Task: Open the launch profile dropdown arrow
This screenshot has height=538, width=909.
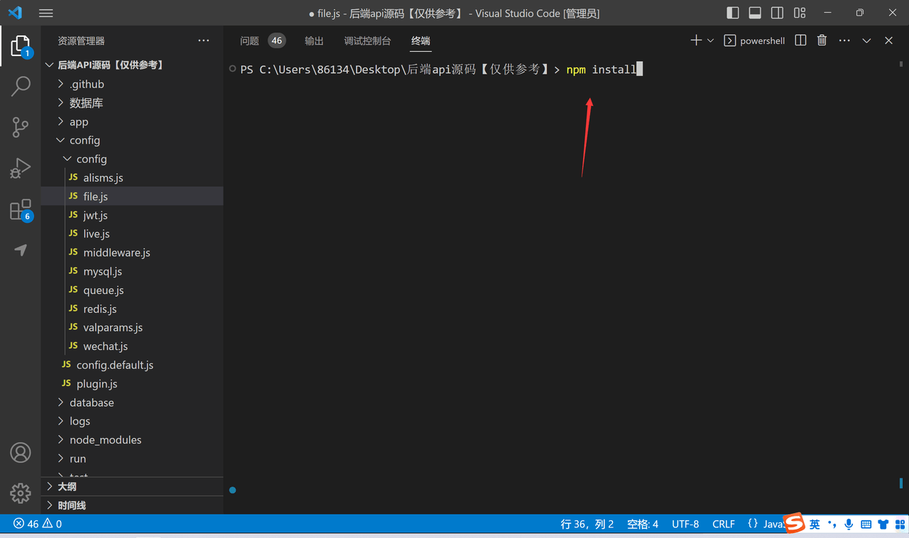Action: [x=710, y=40]
